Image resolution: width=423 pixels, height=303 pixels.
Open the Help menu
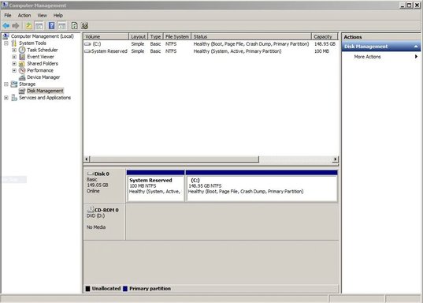58,16
